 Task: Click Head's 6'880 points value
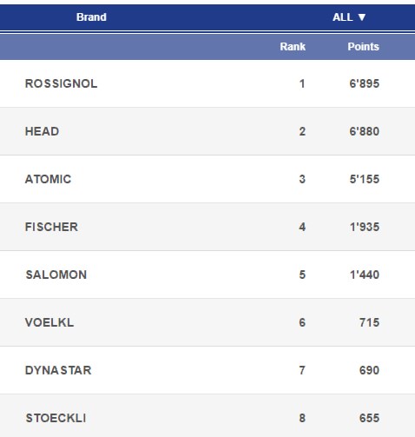tap(365, 131)
